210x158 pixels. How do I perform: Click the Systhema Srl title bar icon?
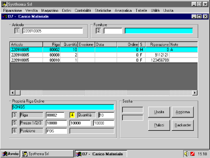point(5,4)
